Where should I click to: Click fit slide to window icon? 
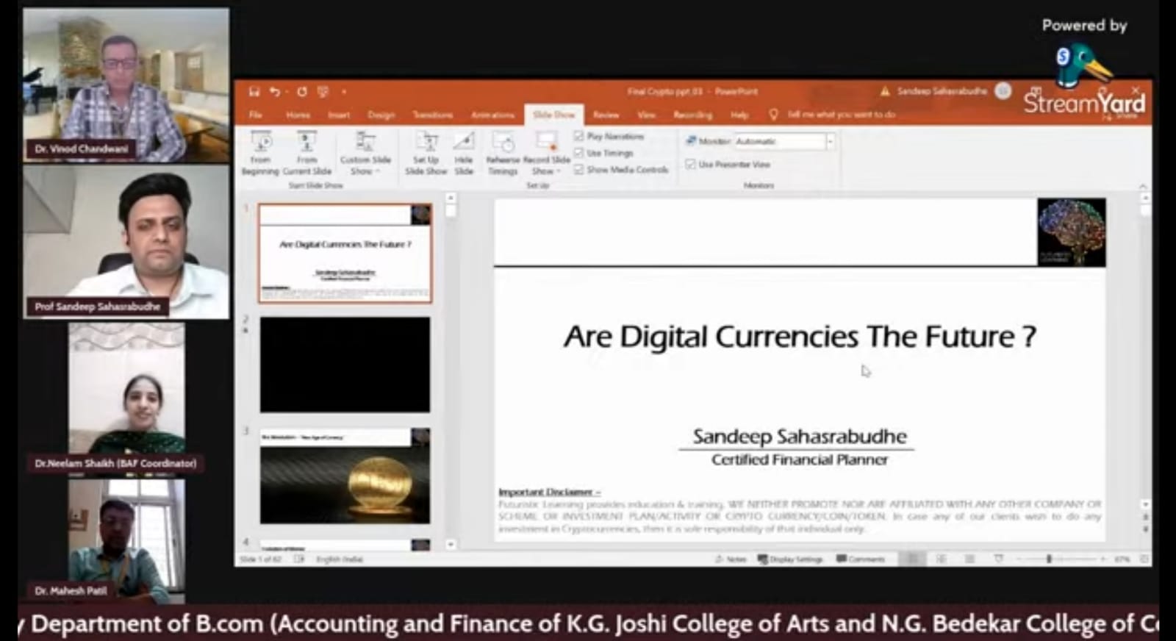click(x=1144, y=559)
